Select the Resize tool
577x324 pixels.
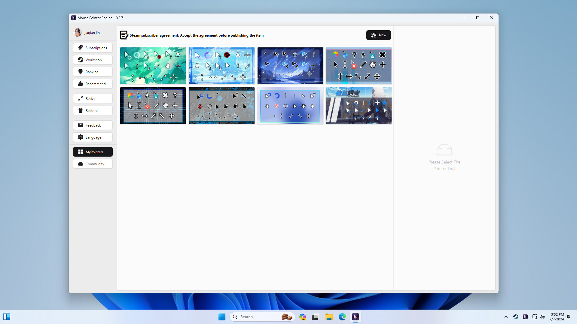tap(93, 98)
